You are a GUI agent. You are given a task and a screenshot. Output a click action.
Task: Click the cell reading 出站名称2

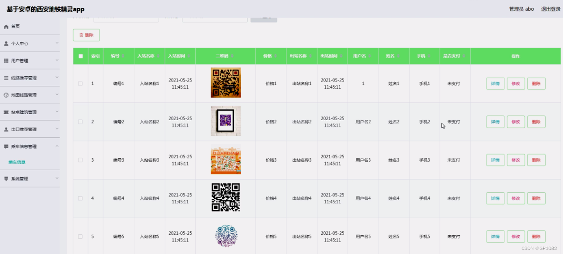(302, 122)
